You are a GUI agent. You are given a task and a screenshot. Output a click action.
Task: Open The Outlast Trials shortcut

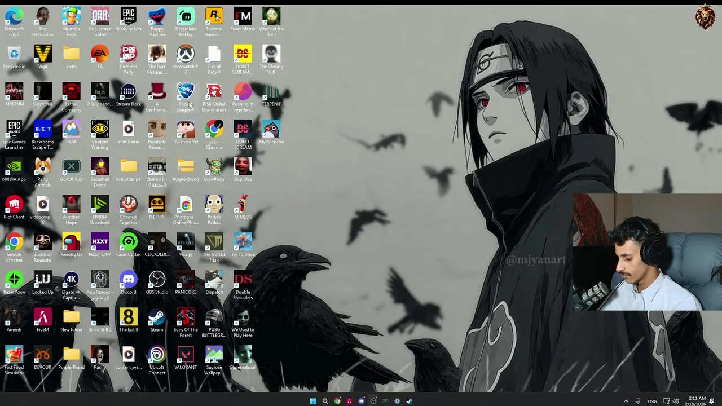[214, 248]
